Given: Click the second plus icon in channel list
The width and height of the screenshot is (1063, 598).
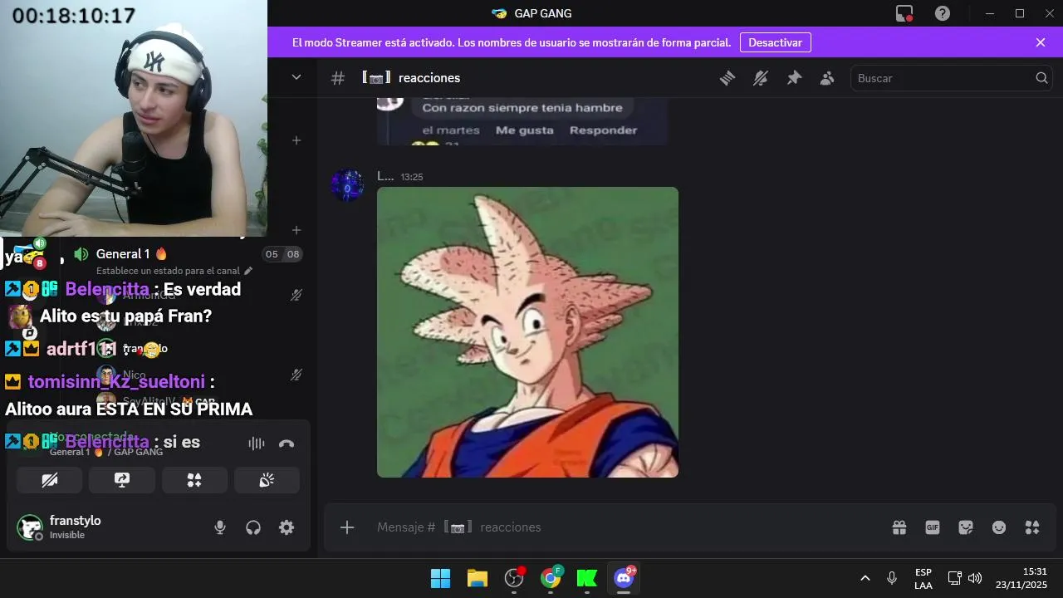Looking at the screenshot, I should click(x=296, y=230).
